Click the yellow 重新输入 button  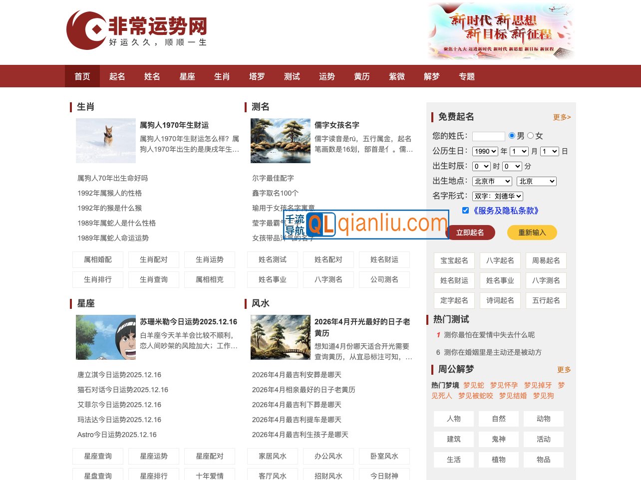tap(532, 232)
